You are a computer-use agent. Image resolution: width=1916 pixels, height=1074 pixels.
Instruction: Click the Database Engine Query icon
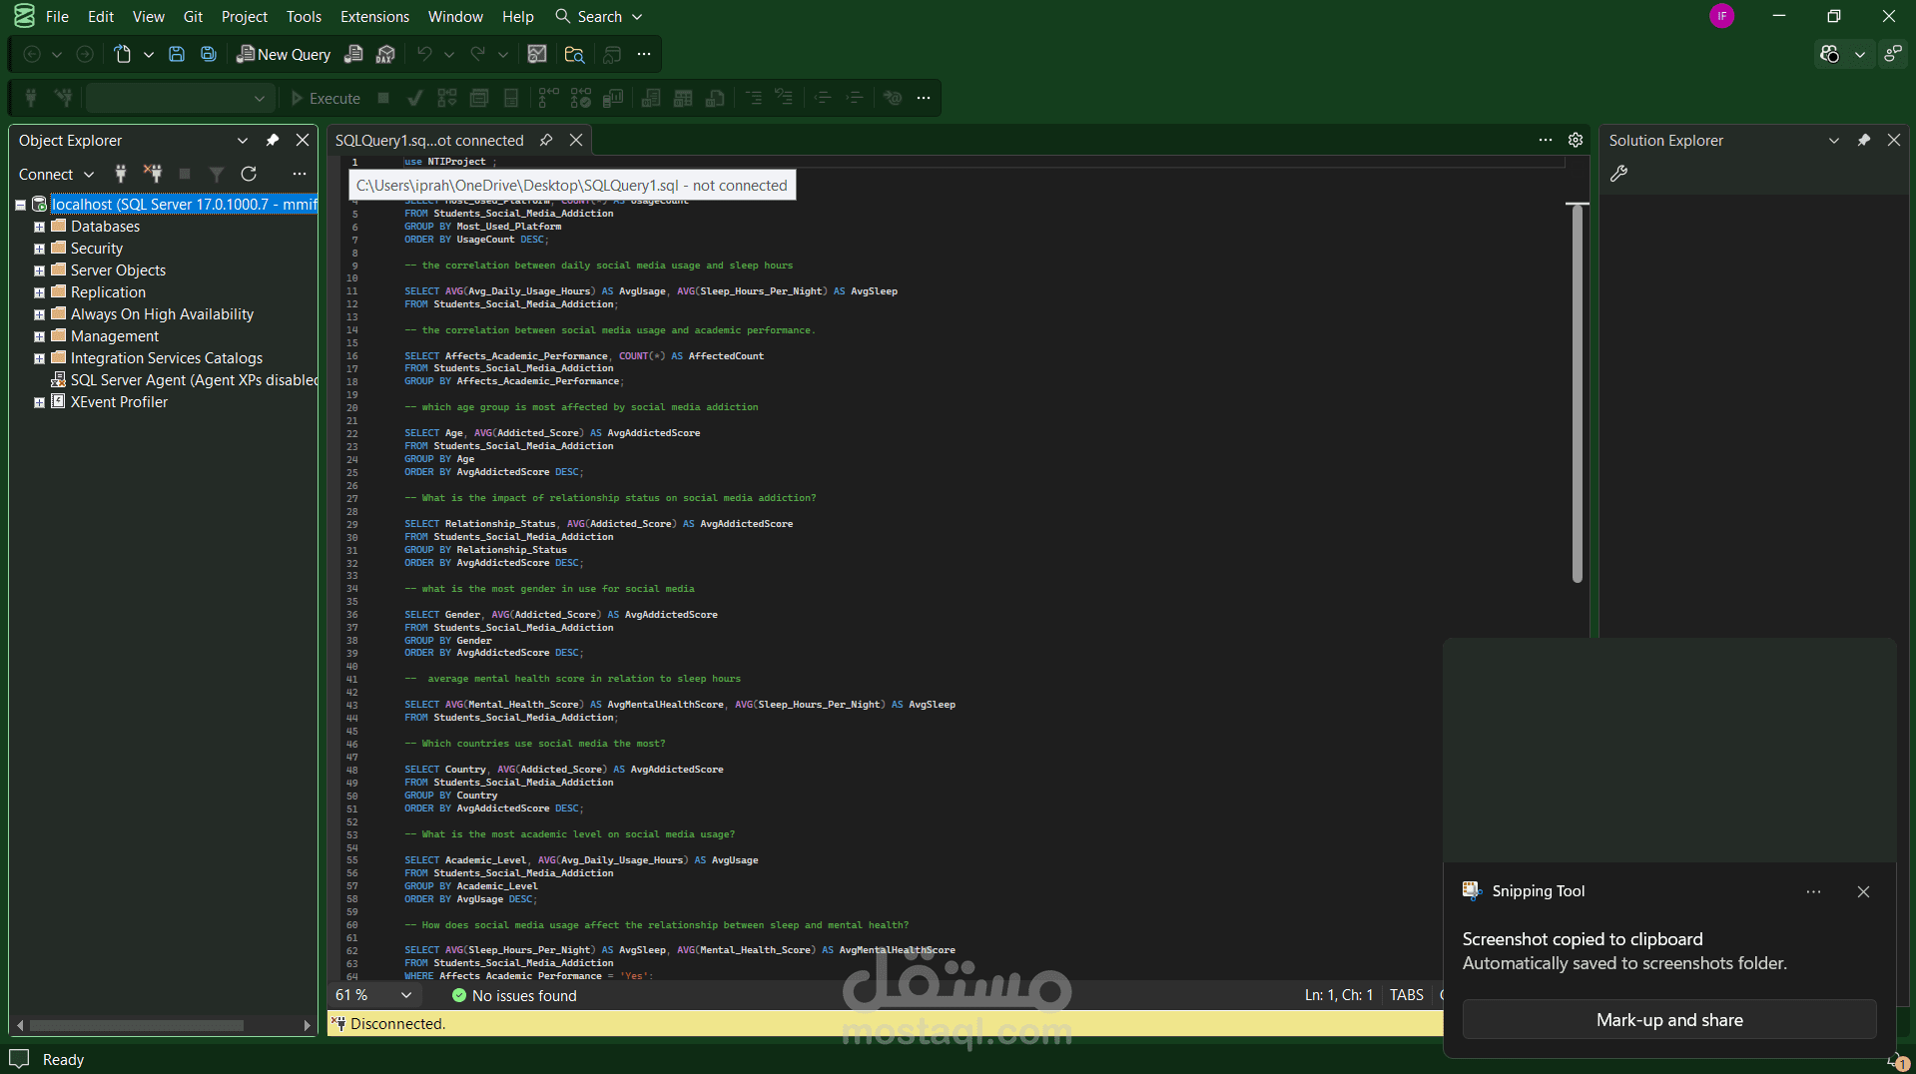click(x=353, y=55)
